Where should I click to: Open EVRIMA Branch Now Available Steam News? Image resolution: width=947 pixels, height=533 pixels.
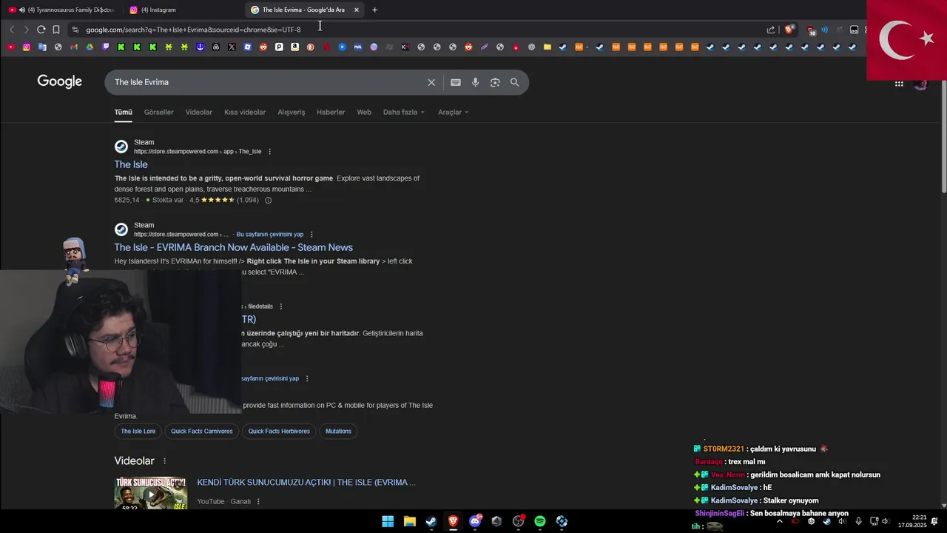233,247
